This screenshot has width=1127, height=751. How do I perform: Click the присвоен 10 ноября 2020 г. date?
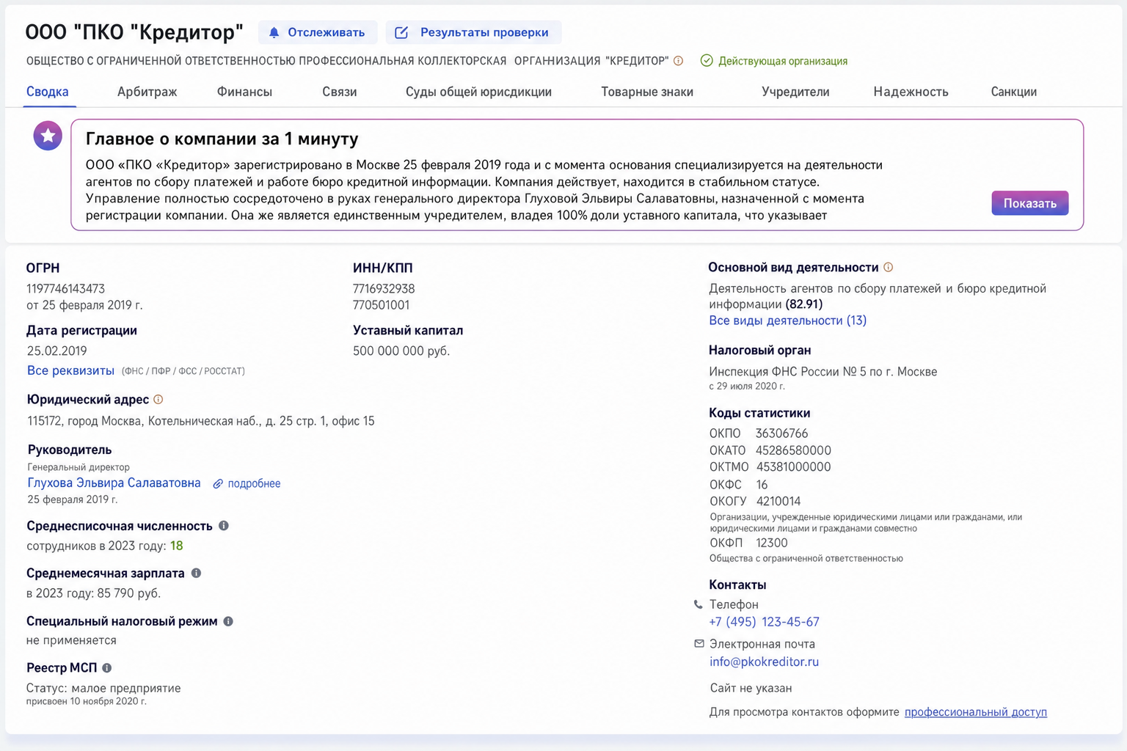click(x=87, y=702)
